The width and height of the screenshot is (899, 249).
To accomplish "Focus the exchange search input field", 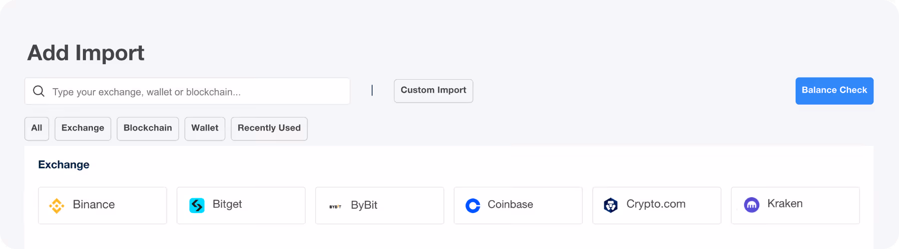I will pos(195,92).
